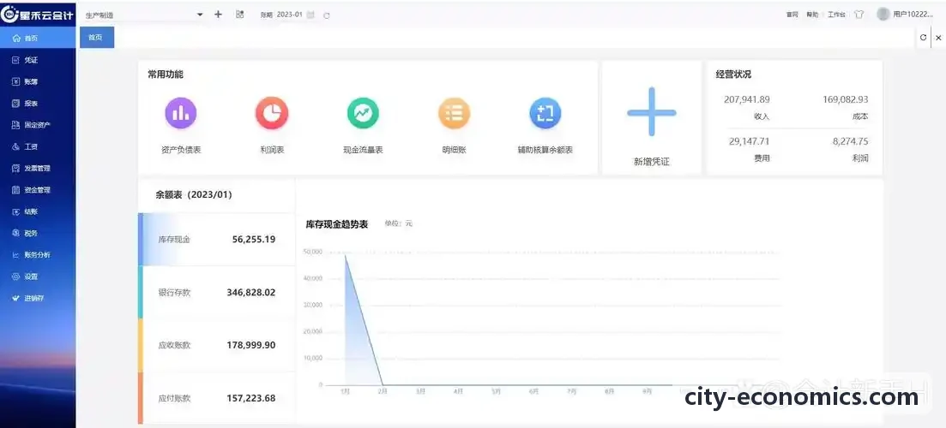Click the 29,147.71 费用 figure

[x=750, y=141]
